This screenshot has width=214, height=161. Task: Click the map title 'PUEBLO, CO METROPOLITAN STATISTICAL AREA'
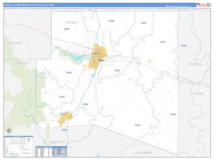click(x=29, y=5)
